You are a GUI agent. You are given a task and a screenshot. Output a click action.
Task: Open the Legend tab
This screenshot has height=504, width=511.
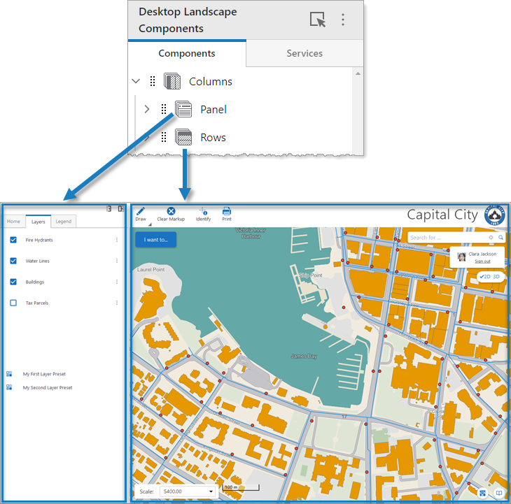(64, 222)
